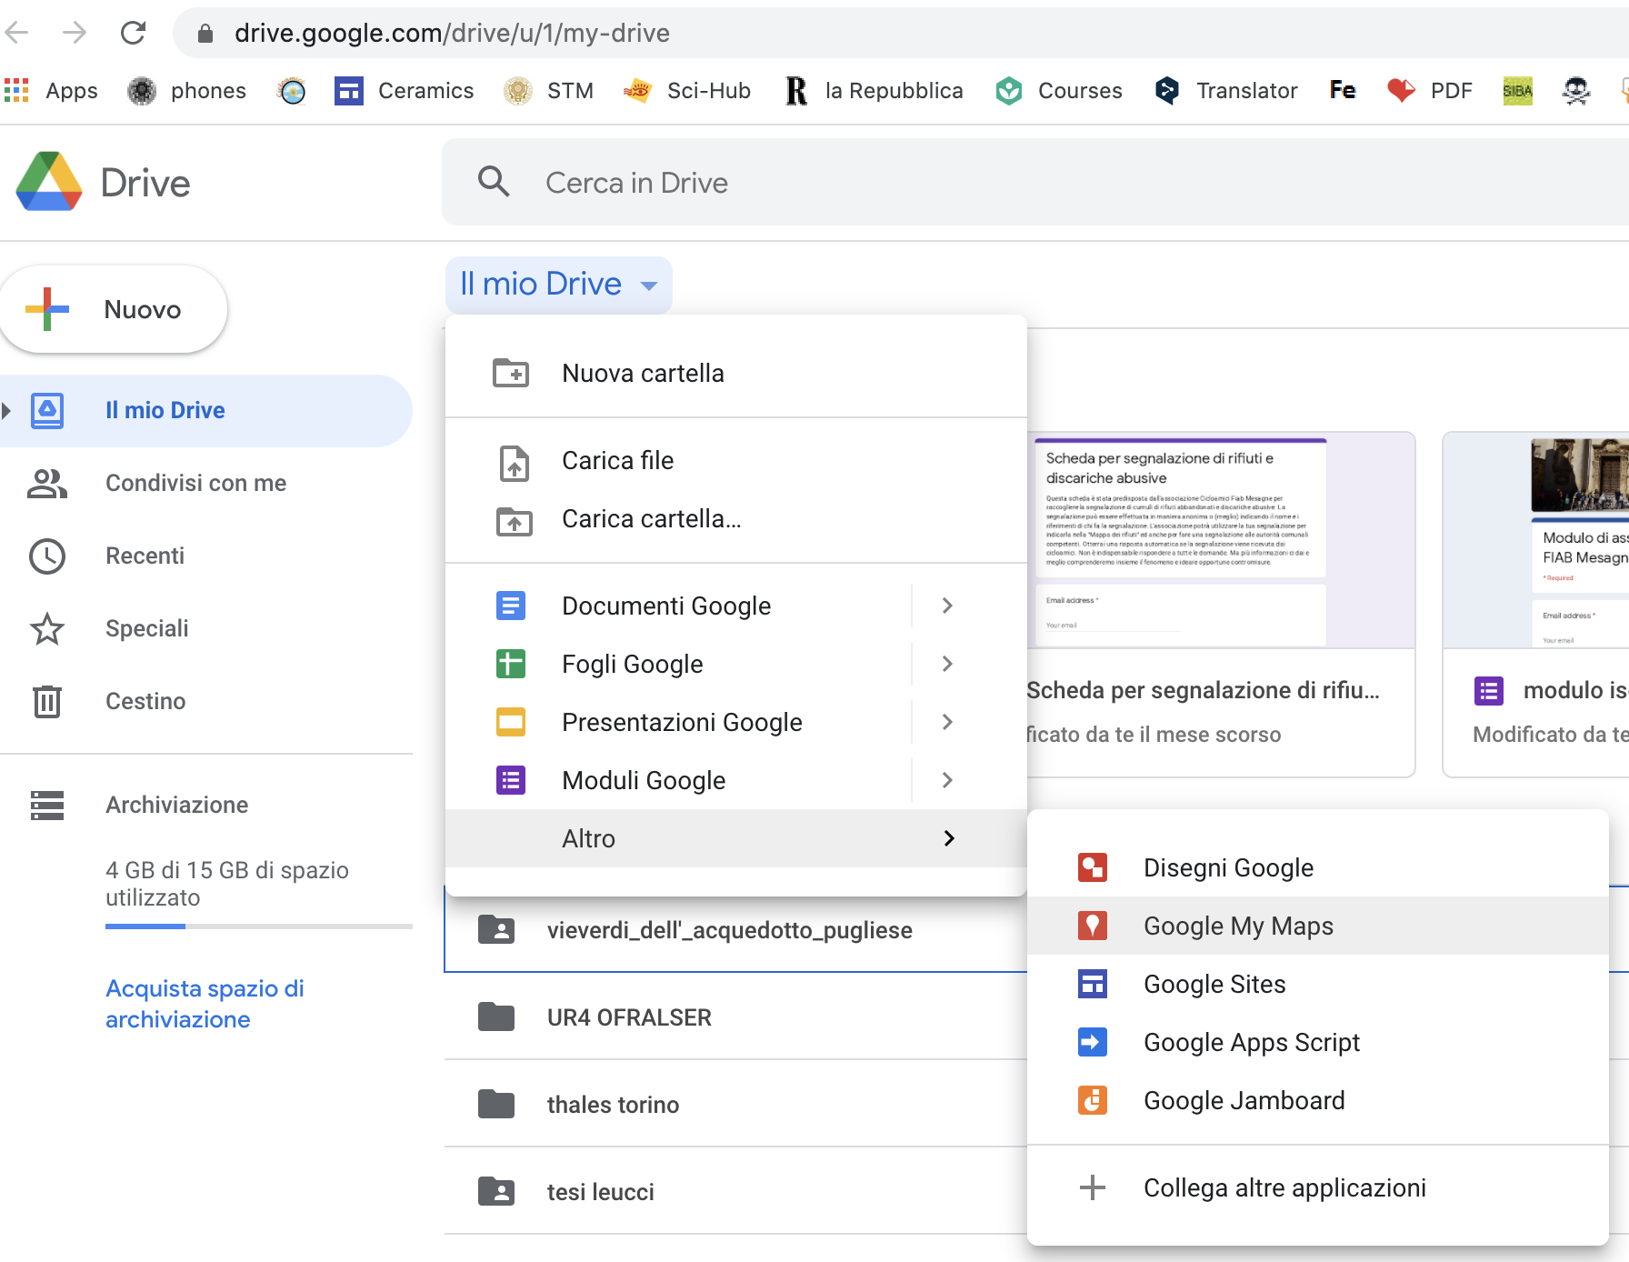Screen dimensions: 1629x1262
Task: Click the Google Apps Script arrow icon
Action: click(x=1093, y=1042)
